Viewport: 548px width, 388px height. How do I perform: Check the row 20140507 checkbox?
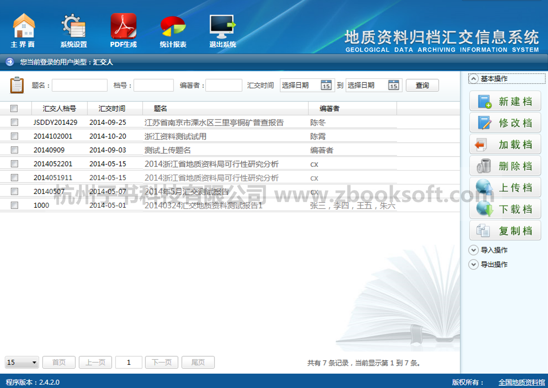[14, 191]
